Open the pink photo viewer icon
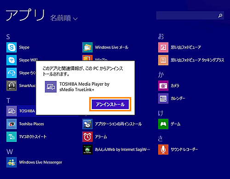Screen dimensions: 230x179 coord(163,47)
